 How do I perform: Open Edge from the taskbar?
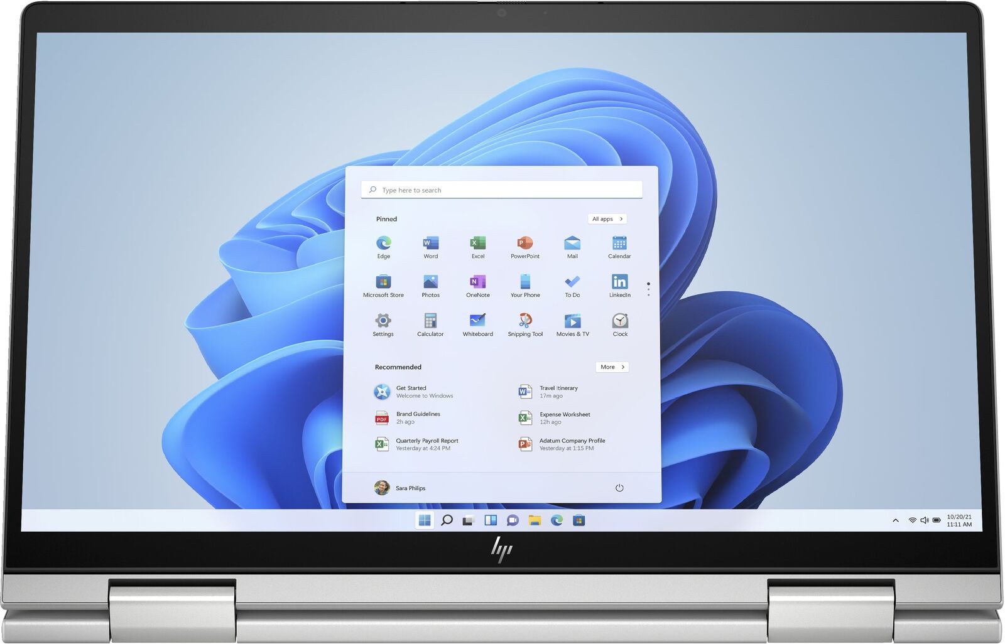point(557,520)
